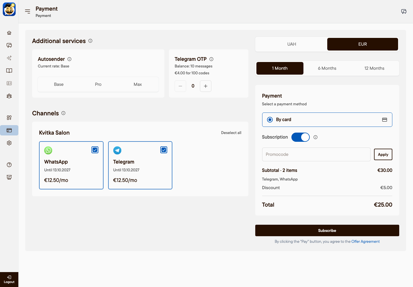Image resolution: width=413 pixels, height=287 pixels.
Task: Open the team members icon in sidebar
Action: pos(9,96)
